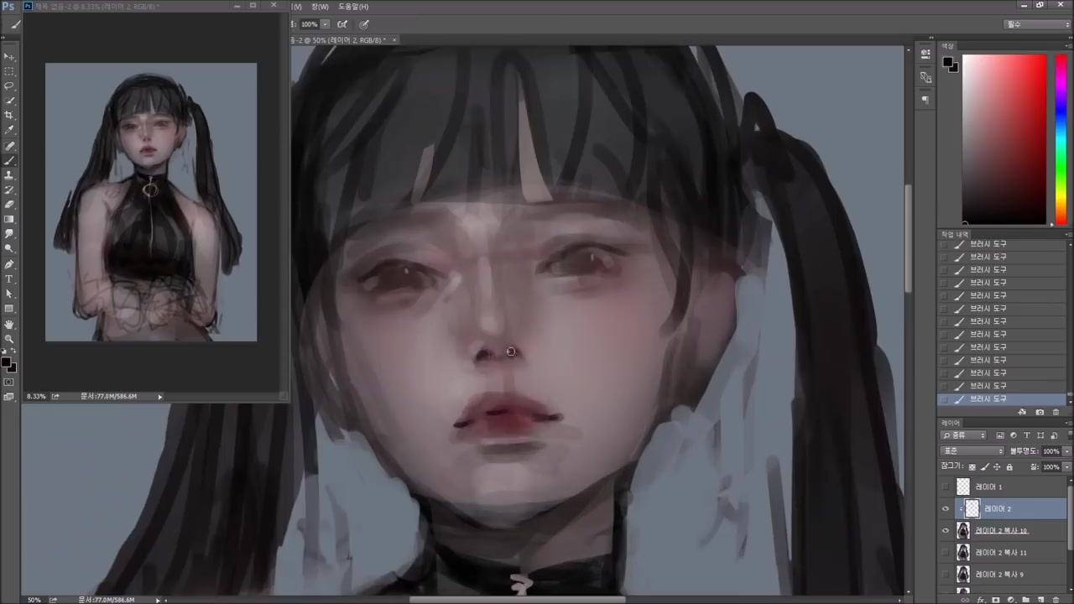
Task: Toggle visibility of 레이어 2 복사 10
Action: coord(946,530)
